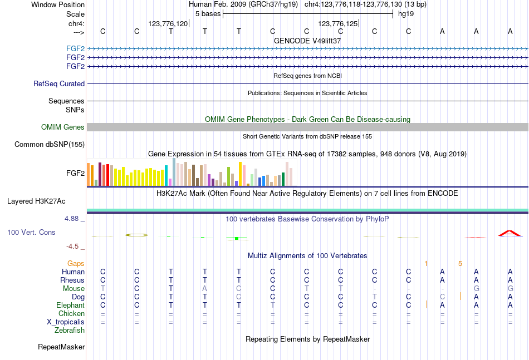Screen dimensions: 529x360
Task: Click the FGF2 label beside the expression bar chart
Action: coord(75,173)
